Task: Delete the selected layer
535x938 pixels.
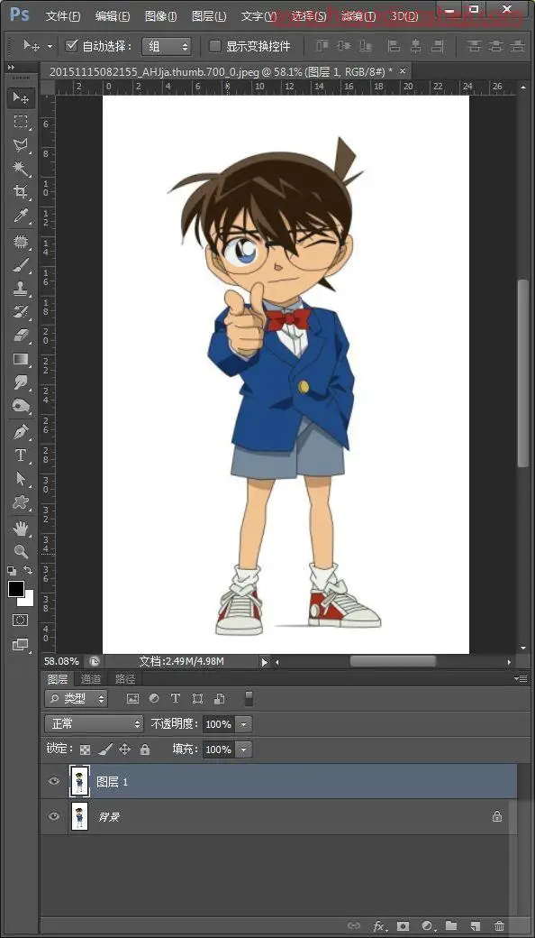Action: pyautogui.click(x=499, y=926)
